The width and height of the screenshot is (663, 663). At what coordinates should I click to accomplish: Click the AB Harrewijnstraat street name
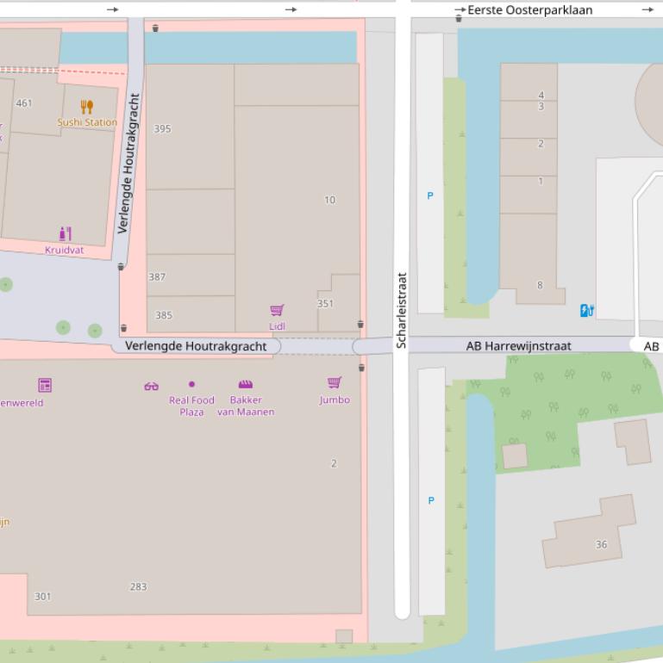[x=518, y=346]
